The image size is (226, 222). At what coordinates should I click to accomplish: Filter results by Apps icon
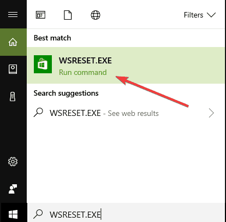point(40,15)
